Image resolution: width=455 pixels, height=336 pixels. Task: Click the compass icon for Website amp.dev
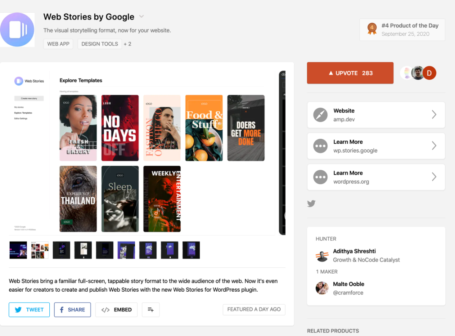(x=320, y=115)
